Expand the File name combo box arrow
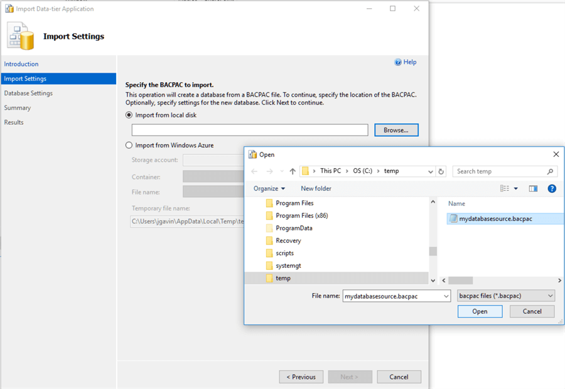 [x=446, y=296]
